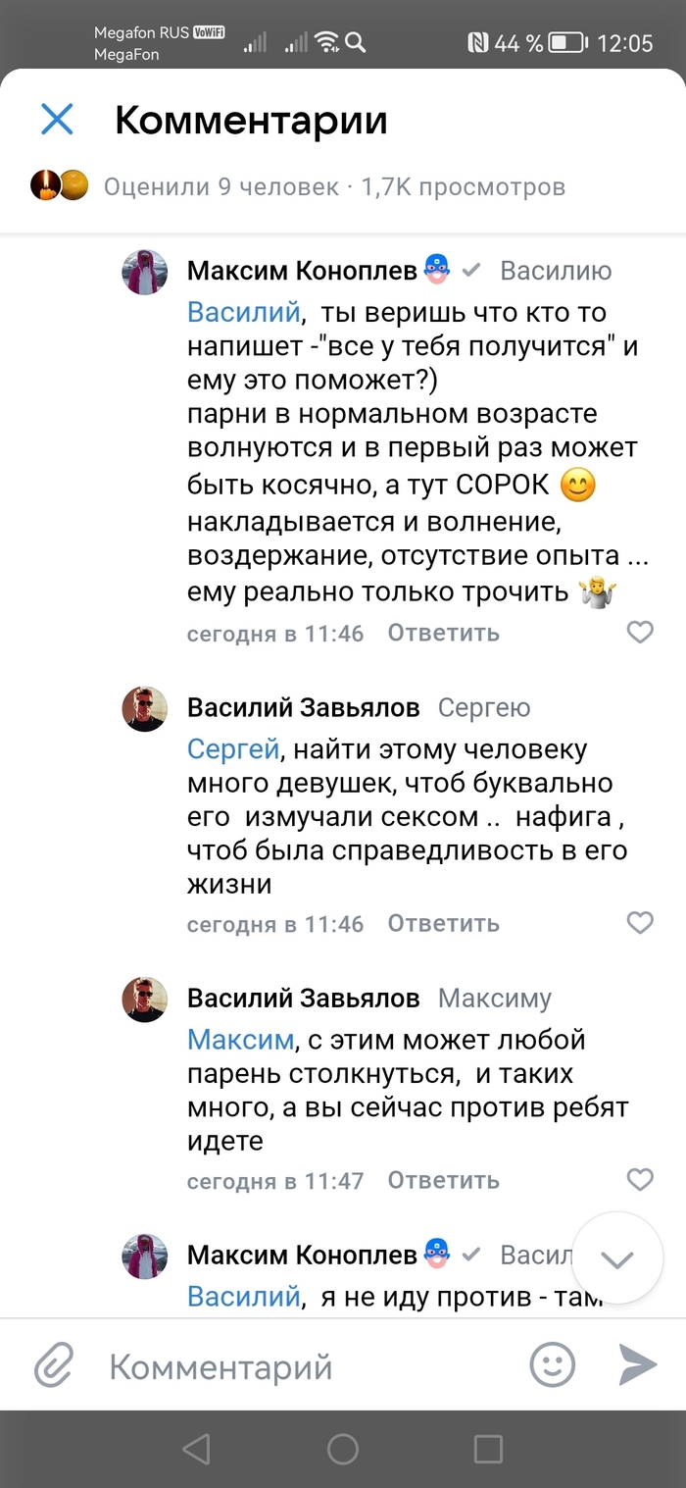The image size is (686, 1488).
Task: Open the emoji smiley picker
Action: [x=552, y=1364]
